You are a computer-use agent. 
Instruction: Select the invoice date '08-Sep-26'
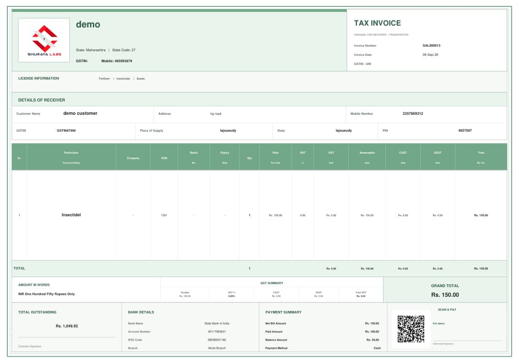430,55
